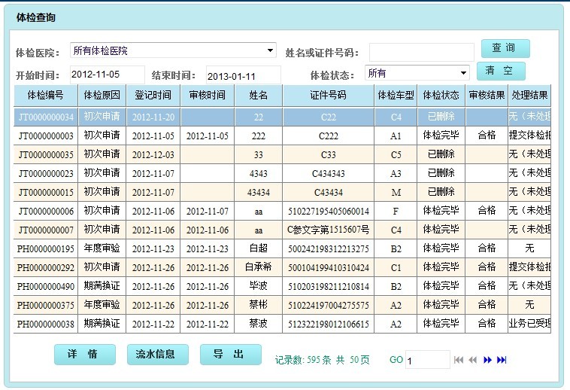Open the 体检状态 status dropdown
Screen dimensions: 570x390
point(417,73)
